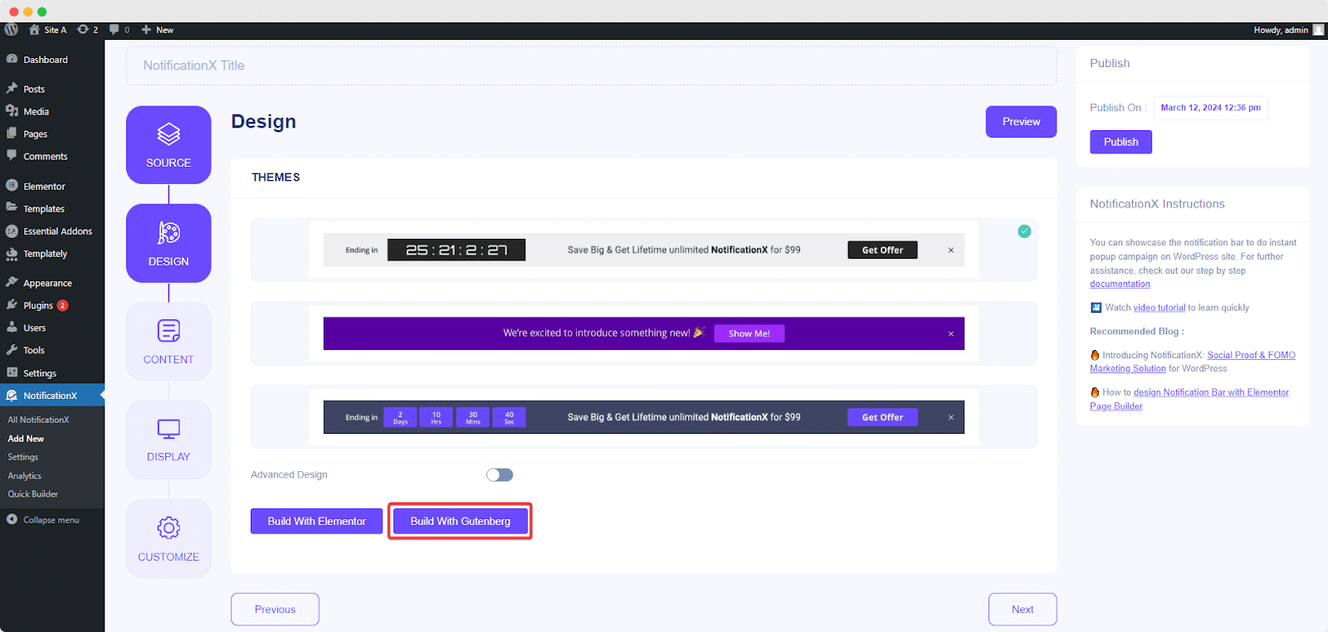The height and width of the screenshot is (632, 1328).
Task: Open All NotificationX submenu
Action: (38, 420)
